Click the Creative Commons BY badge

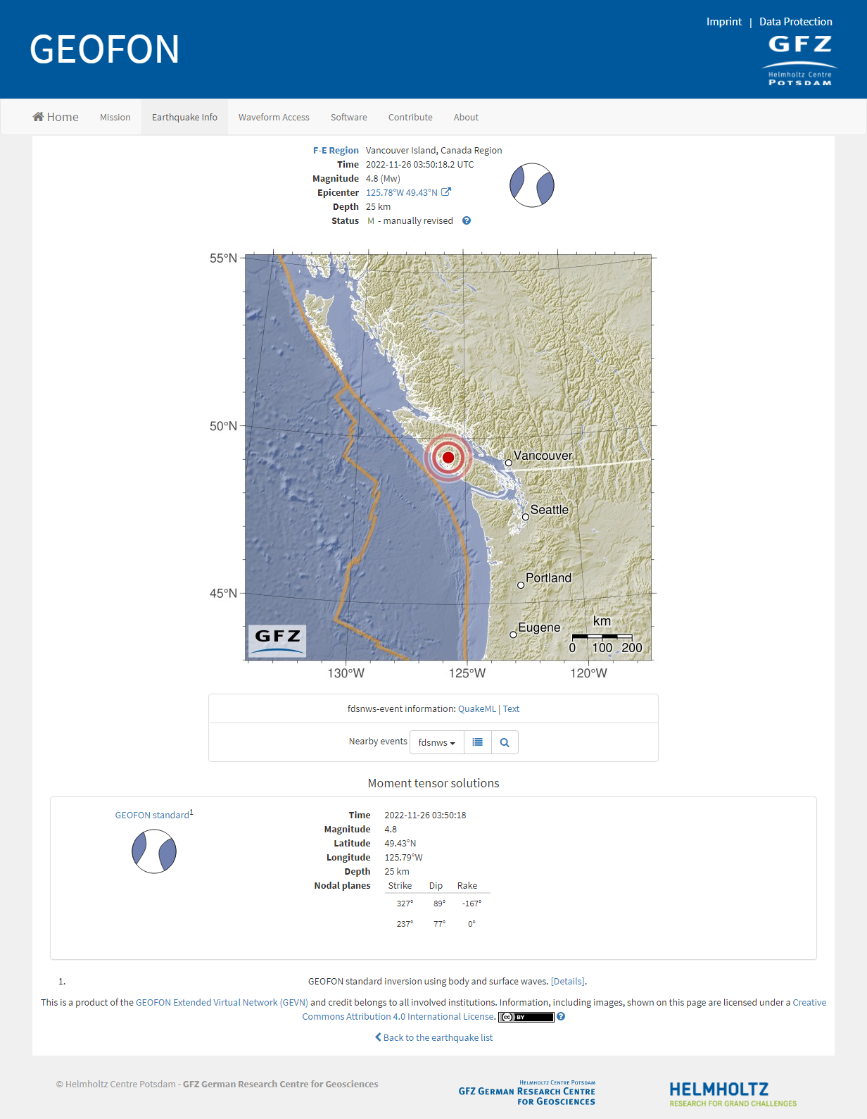point(526,1017)
